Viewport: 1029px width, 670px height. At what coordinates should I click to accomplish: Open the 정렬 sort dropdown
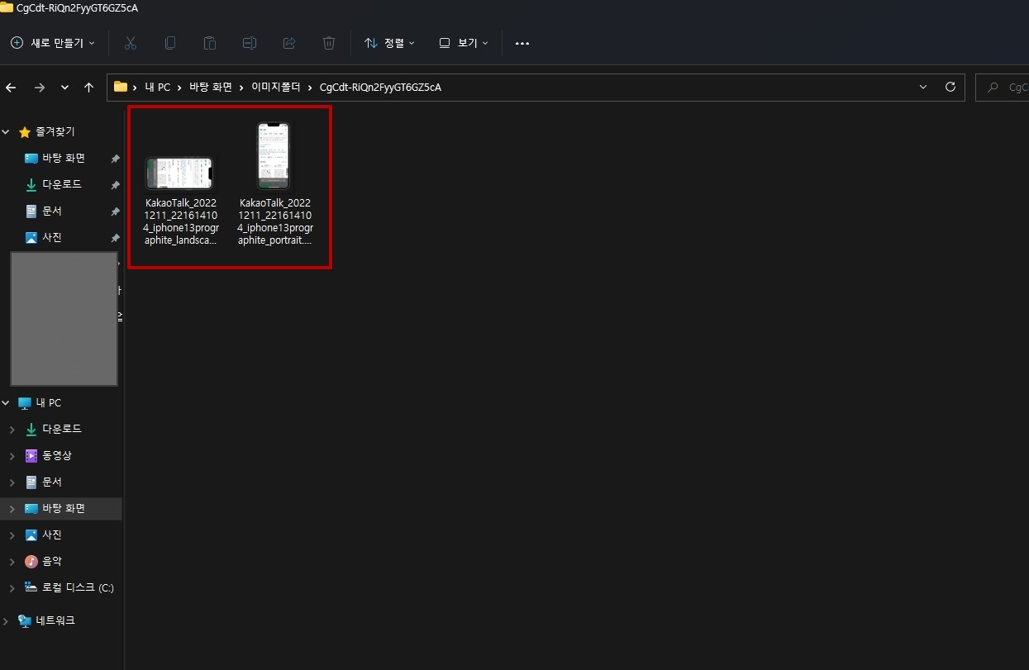pos(390,43)
